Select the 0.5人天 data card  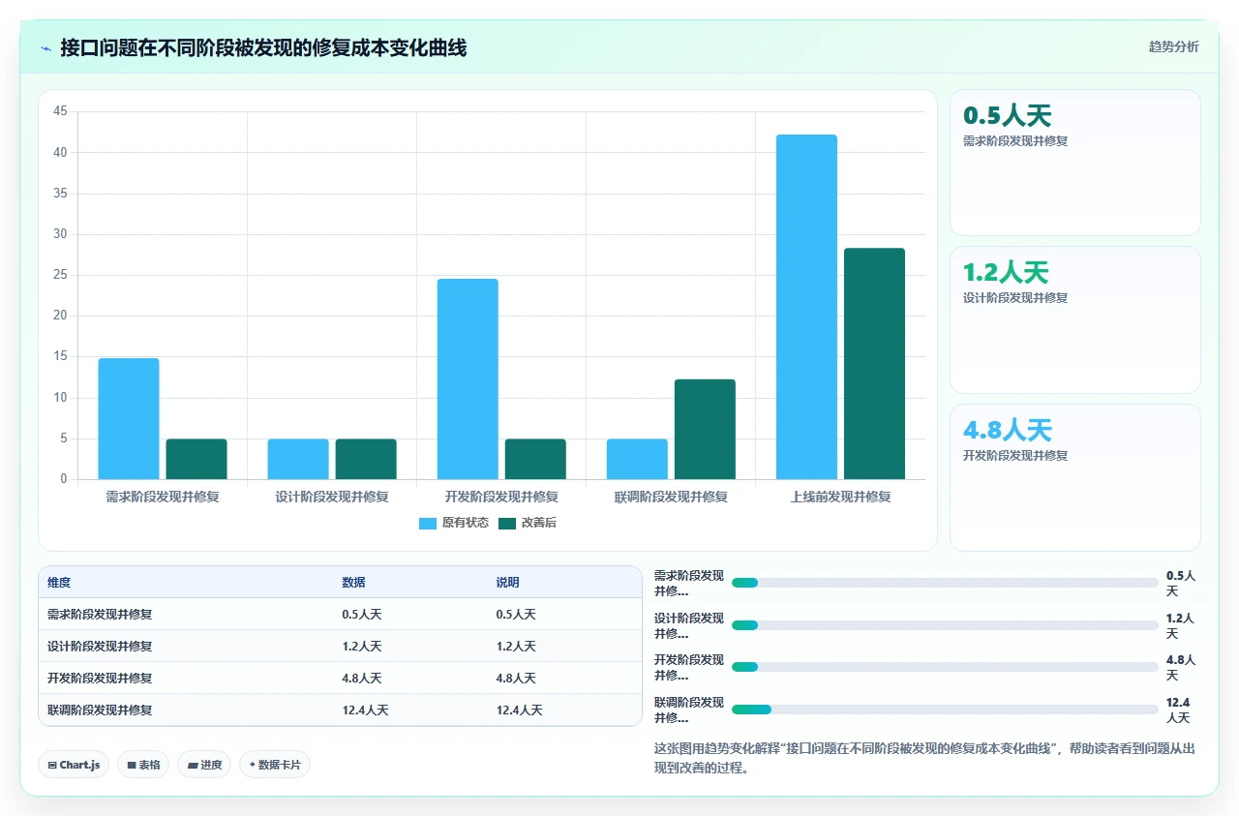tap(1074, 163)
